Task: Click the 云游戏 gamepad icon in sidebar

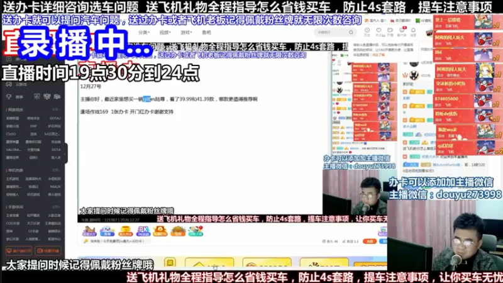Action: [9, 84]
